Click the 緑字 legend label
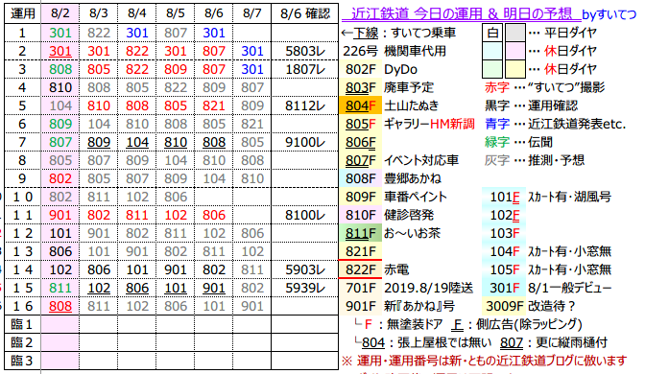Image resolution: width=645 pixels, height=374 pixels. tap(497, 142)
